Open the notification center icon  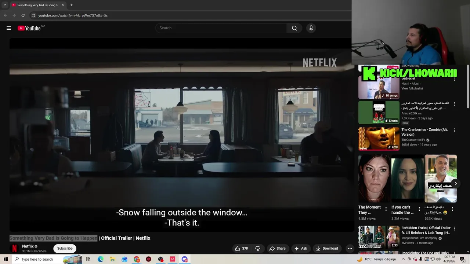[x=462, y=259]
